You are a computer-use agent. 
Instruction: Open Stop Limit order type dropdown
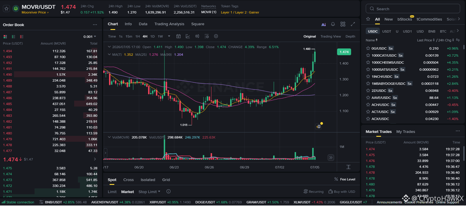pos(149,192)
